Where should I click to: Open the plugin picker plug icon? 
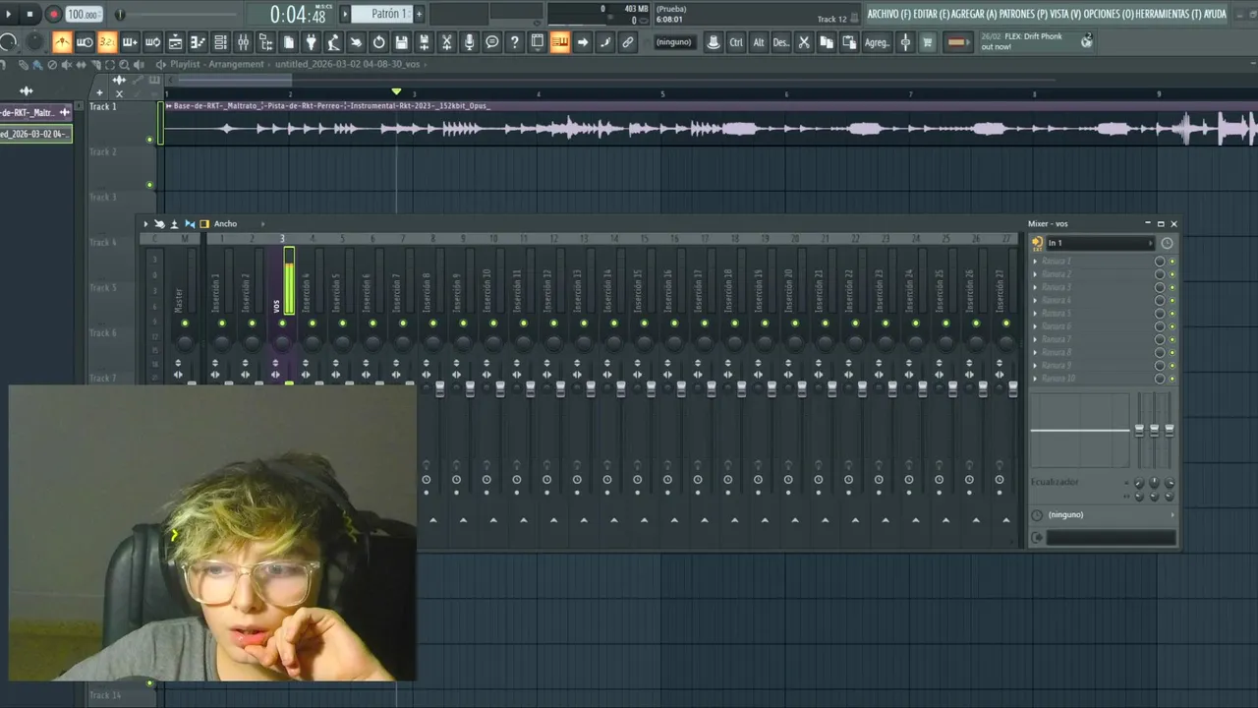311,42
